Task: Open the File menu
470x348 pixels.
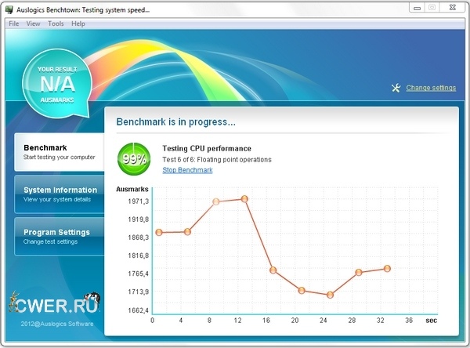Action: (13, 24)
